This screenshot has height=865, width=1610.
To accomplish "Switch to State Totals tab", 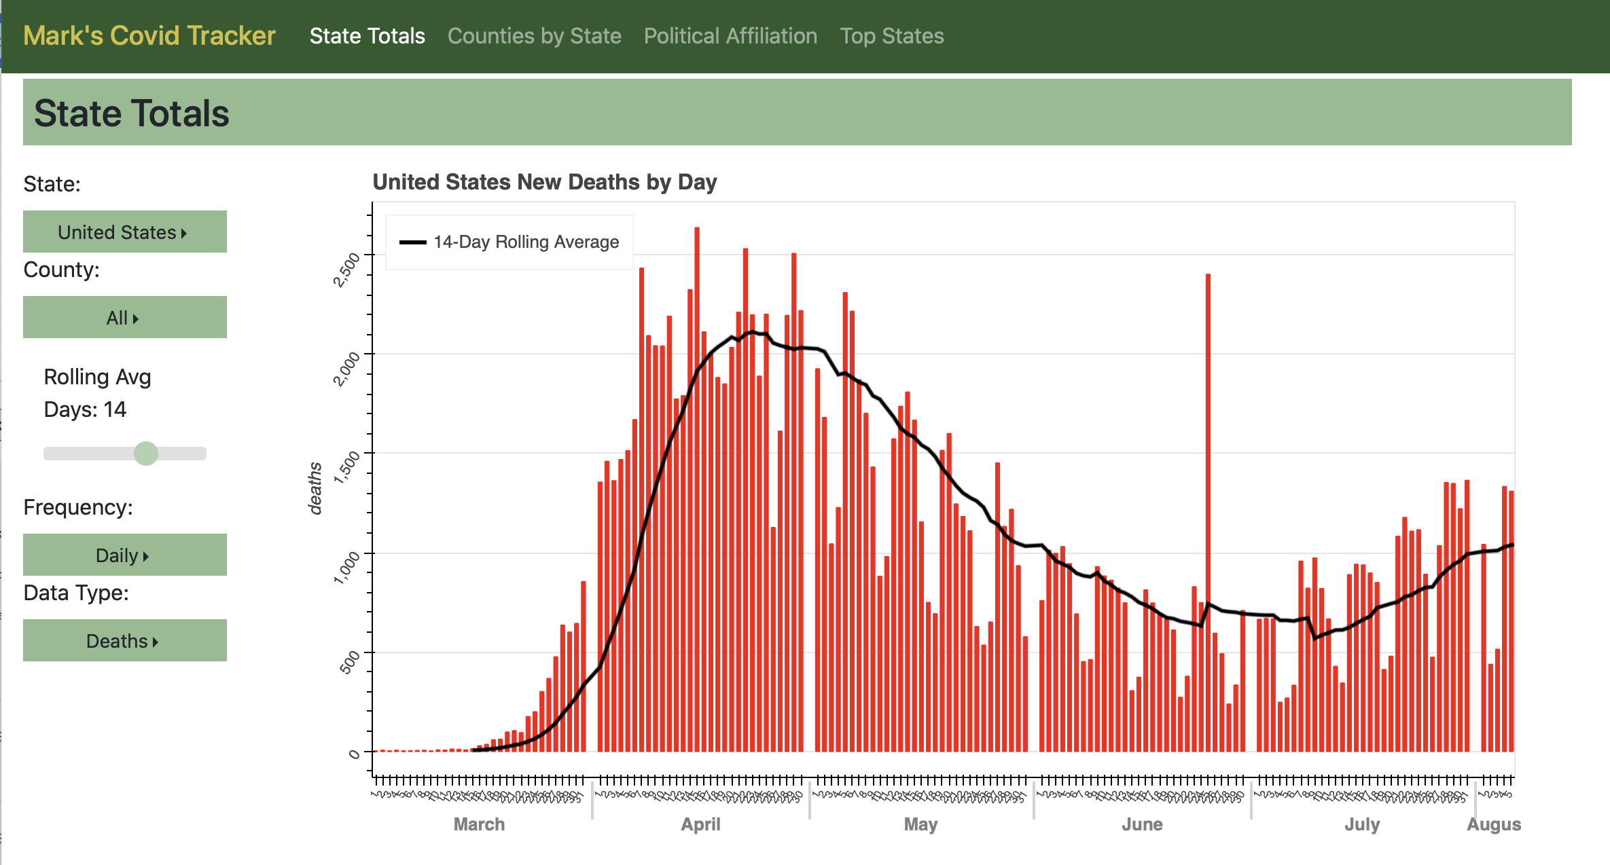I will [x=367, y=36].
